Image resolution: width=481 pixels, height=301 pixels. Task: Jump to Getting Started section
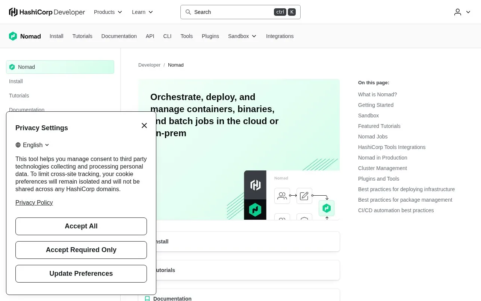[x=376, y=105]
